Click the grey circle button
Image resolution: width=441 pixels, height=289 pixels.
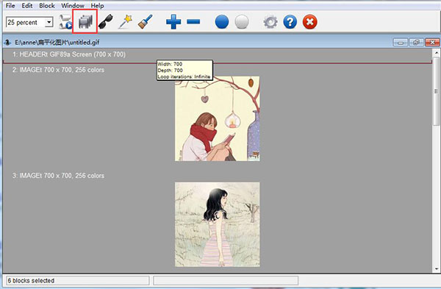pos(241,21)
